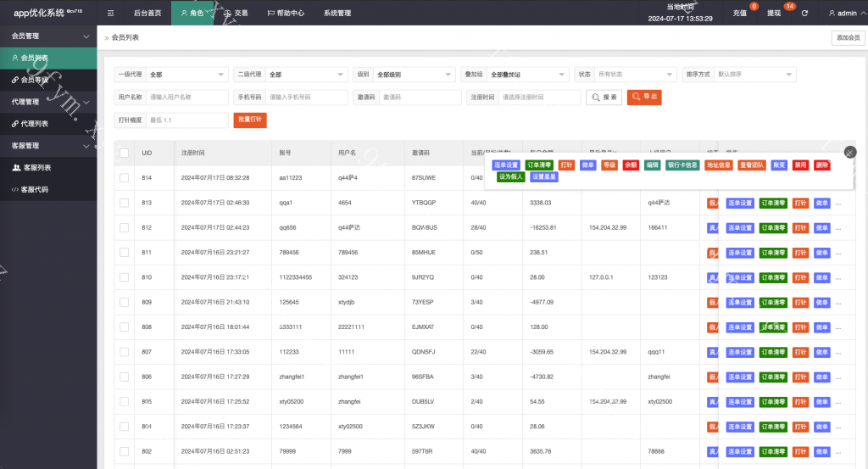The height and width of the screenshot is (469, 868).
Task: Click 连单设置 for UID 811 row
Action: tap(740, 253)
